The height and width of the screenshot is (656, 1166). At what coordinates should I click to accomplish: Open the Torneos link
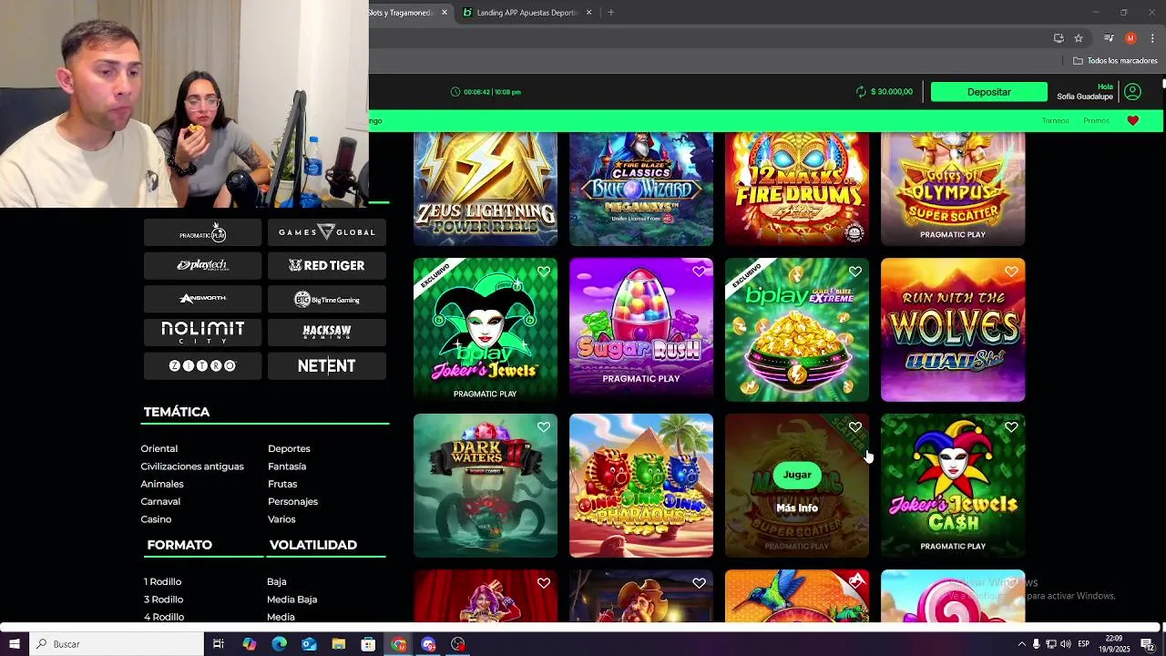1055,120
